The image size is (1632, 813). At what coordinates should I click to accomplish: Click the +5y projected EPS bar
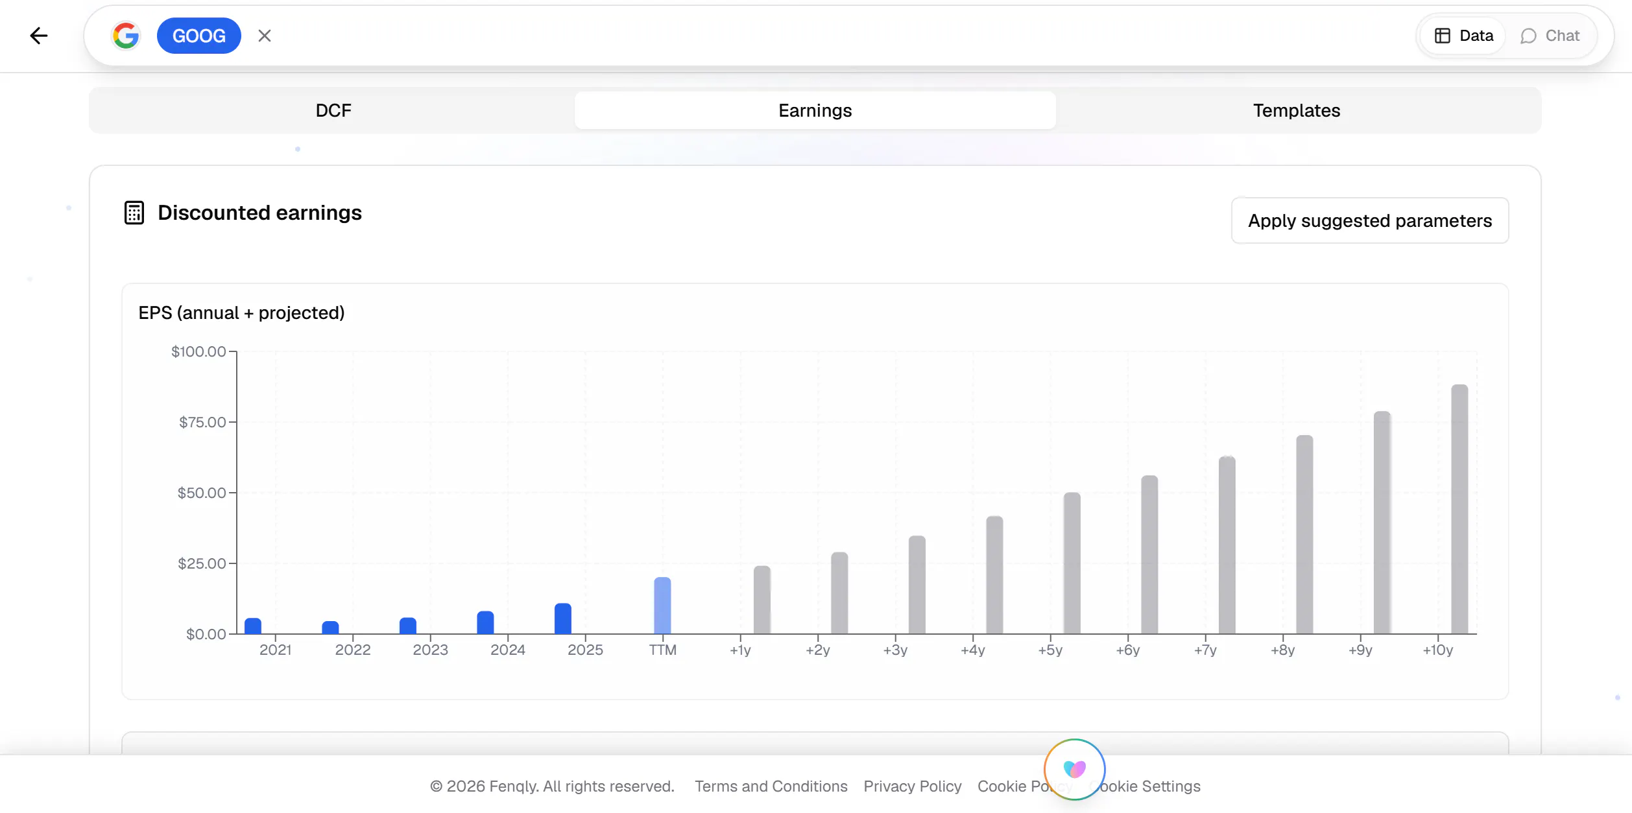(x=1072, y=563)
